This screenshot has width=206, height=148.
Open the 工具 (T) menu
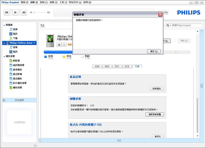point(63,2)
